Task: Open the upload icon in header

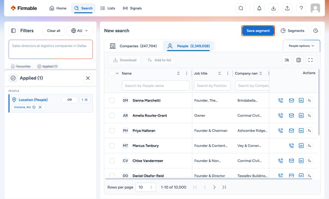Action: [287, 8]
